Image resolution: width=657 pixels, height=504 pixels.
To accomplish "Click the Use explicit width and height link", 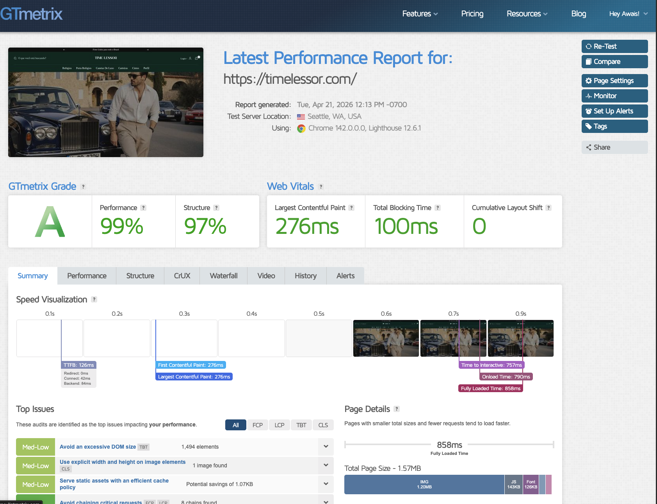I will pos(123,462).
